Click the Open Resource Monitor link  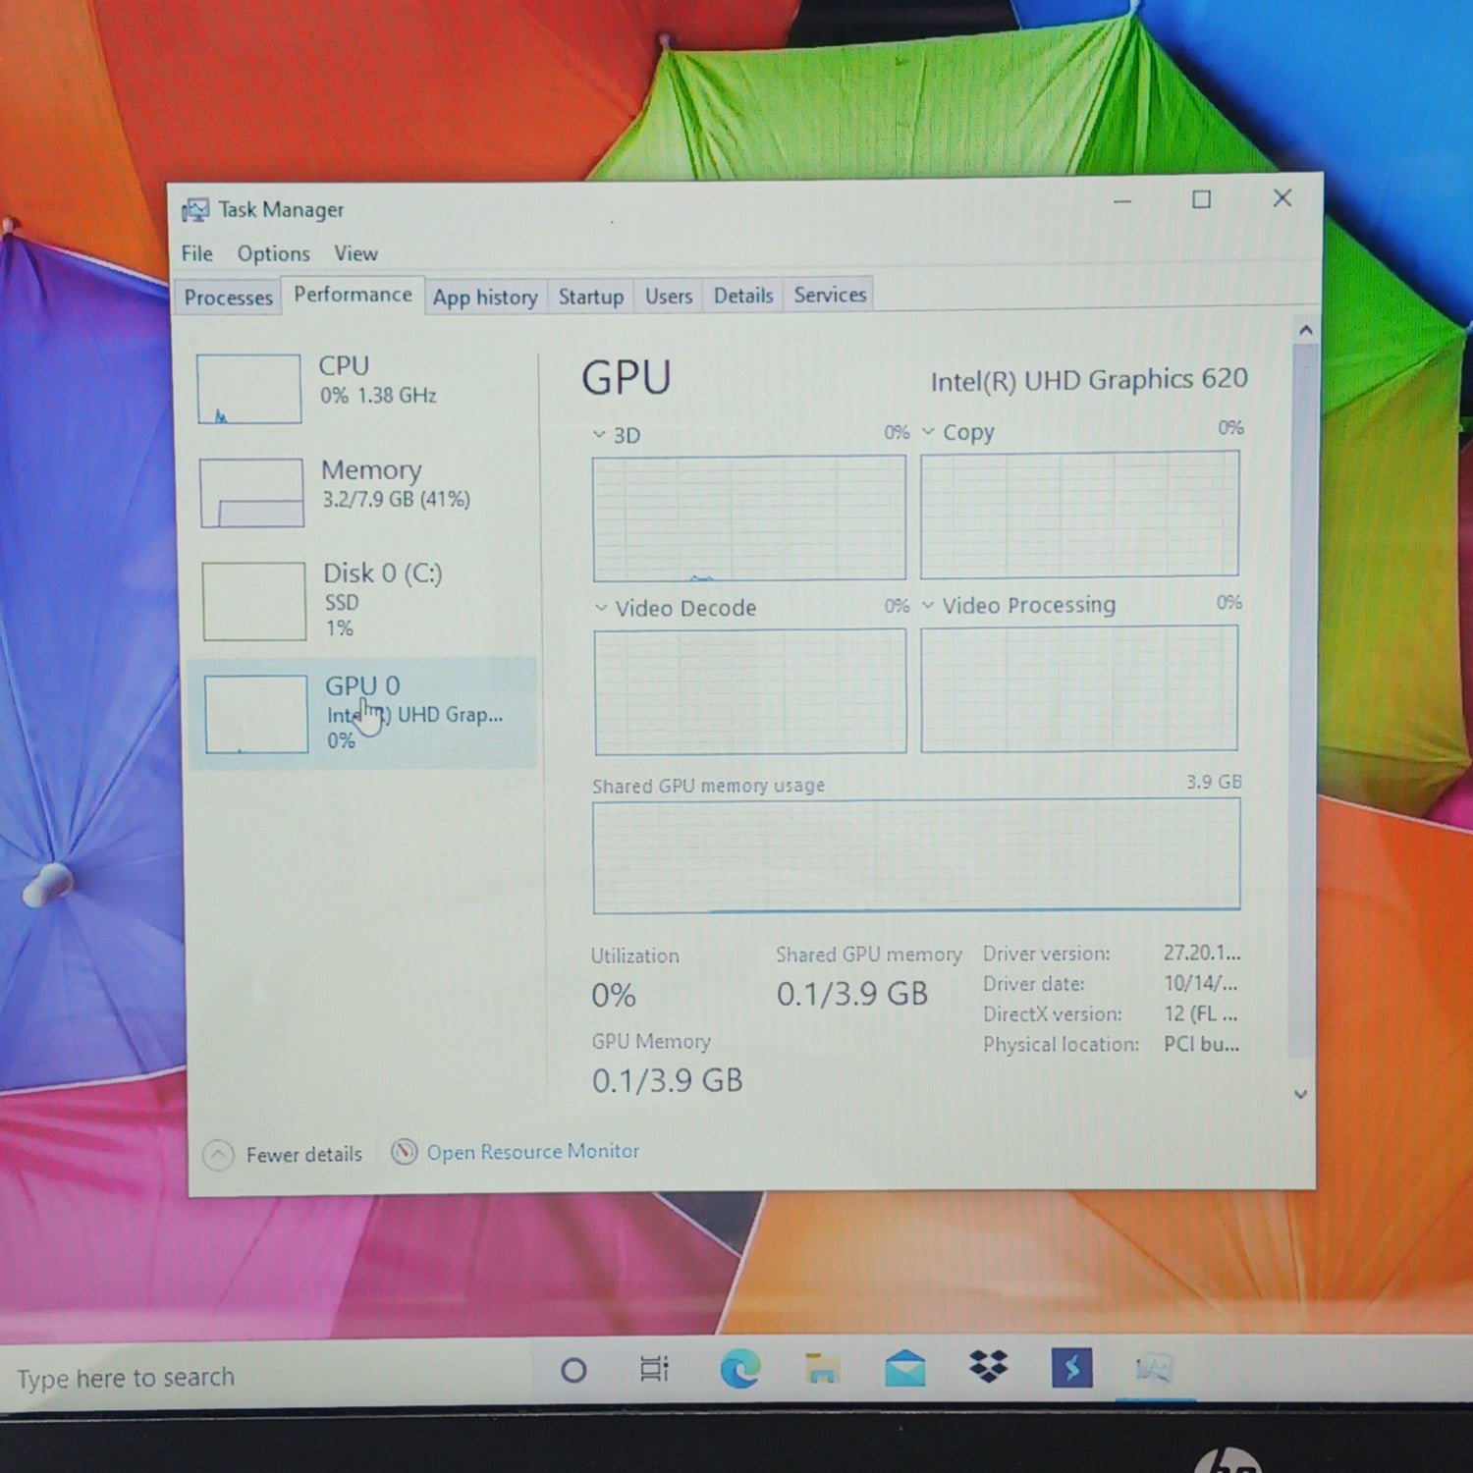click(532, 1151)
